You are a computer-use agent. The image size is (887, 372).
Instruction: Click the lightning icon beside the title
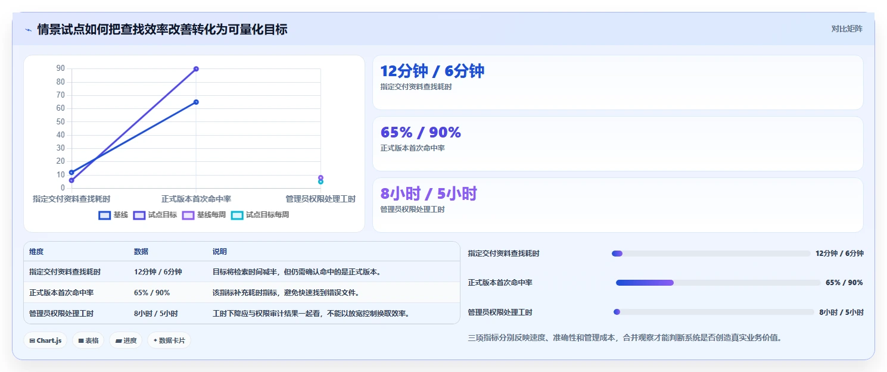[x=28, y=29]
